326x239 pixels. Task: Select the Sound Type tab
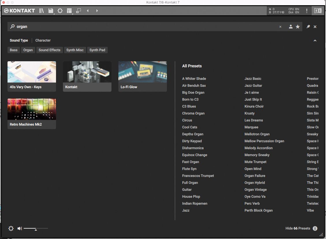(19, 40)
